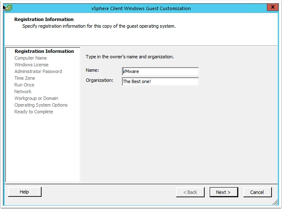
Task: Click into the Organization text field
Action: 160,81
